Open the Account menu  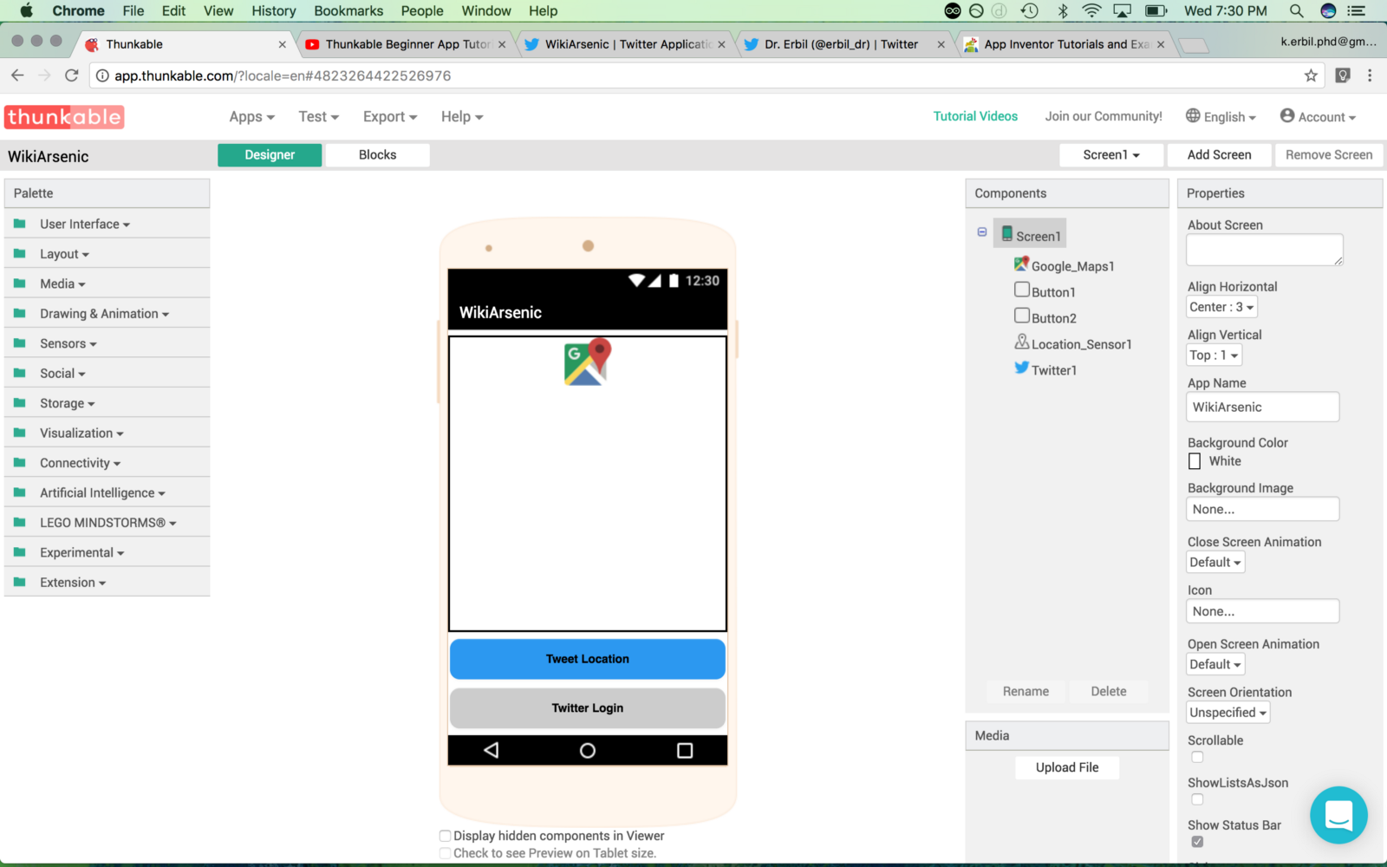click(x=1318, y=116)
